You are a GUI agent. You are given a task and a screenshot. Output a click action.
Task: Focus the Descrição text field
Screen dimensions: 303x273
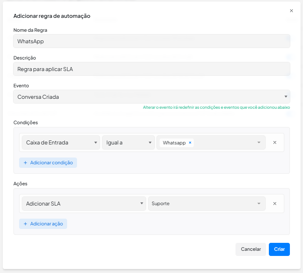[151, 69]
